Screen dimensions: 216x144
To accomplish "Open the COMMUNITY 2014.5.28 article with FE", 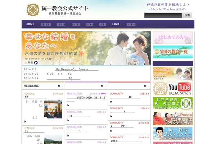I will [122, 126].
